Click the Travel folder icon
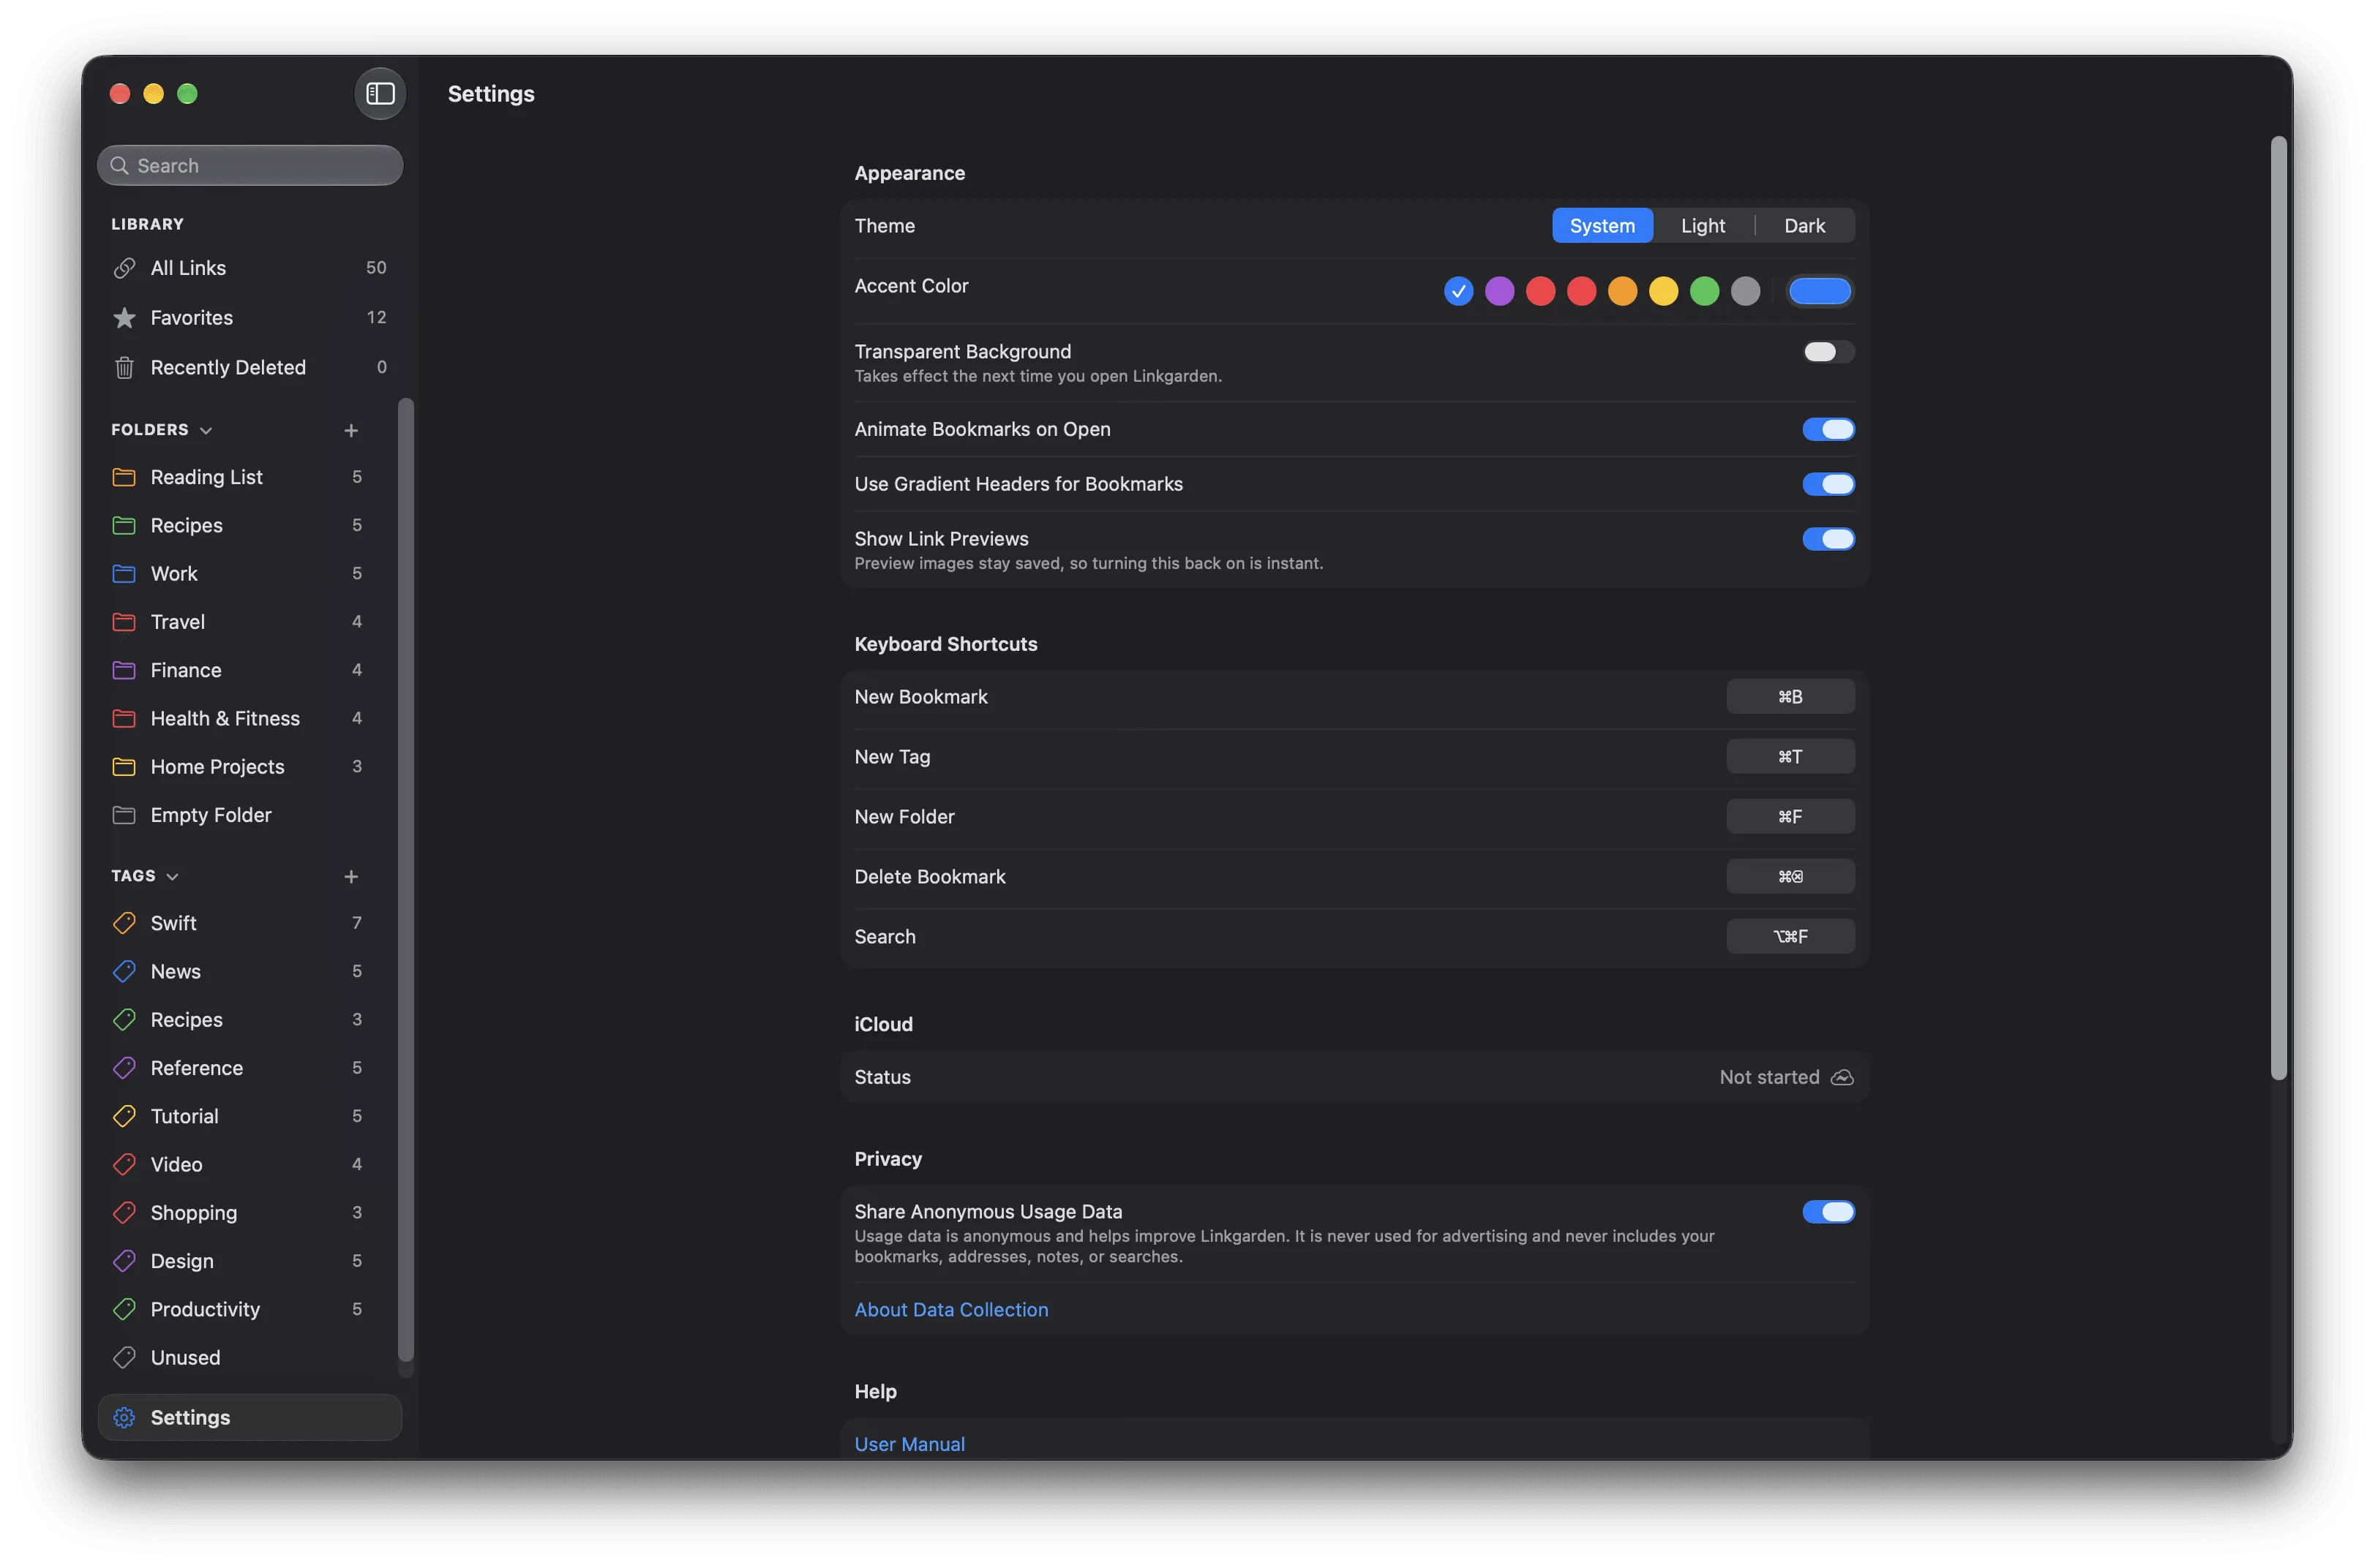The width and height of the screenshot is (2375, 1568). tap(124, 622)
